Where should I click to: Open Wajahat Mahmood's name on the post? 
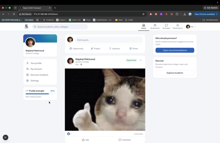[85, 59]
